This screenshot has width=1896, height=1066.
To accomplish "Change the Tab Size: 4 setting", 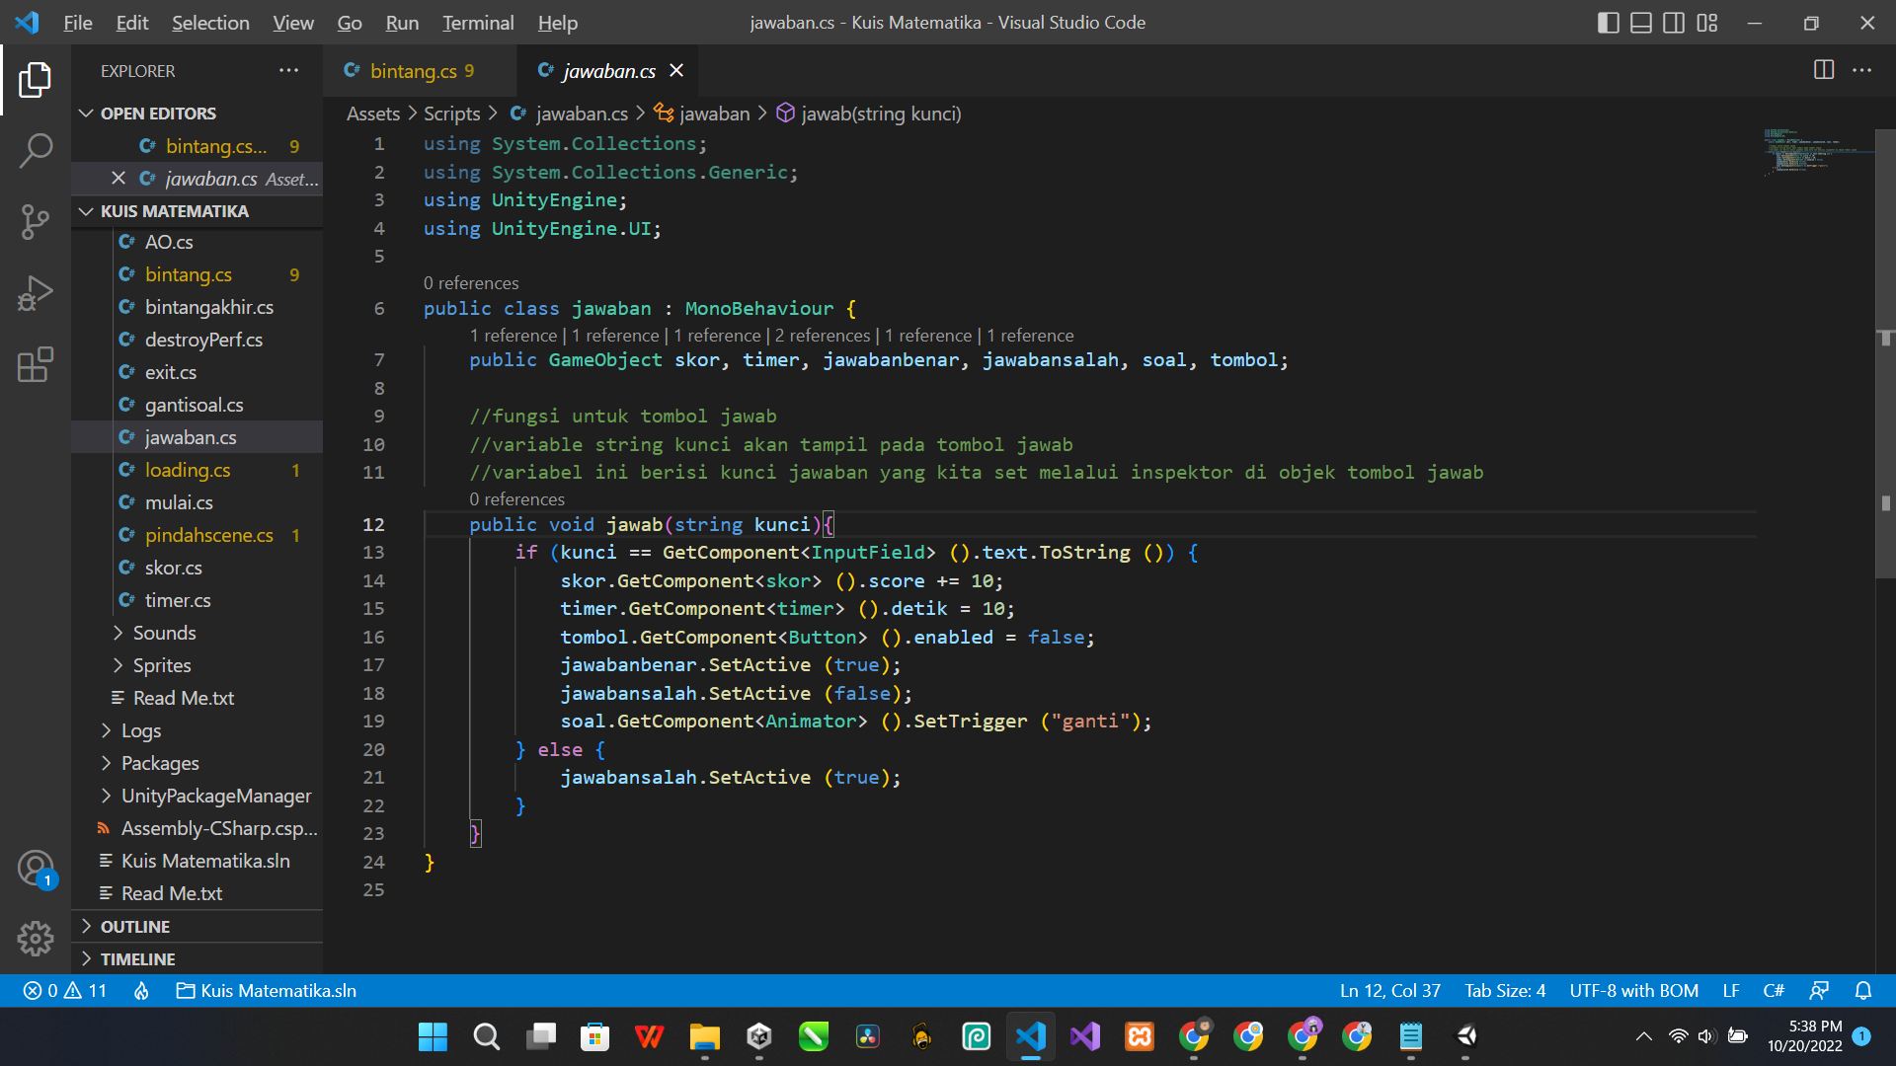I will coord(1504,990).
